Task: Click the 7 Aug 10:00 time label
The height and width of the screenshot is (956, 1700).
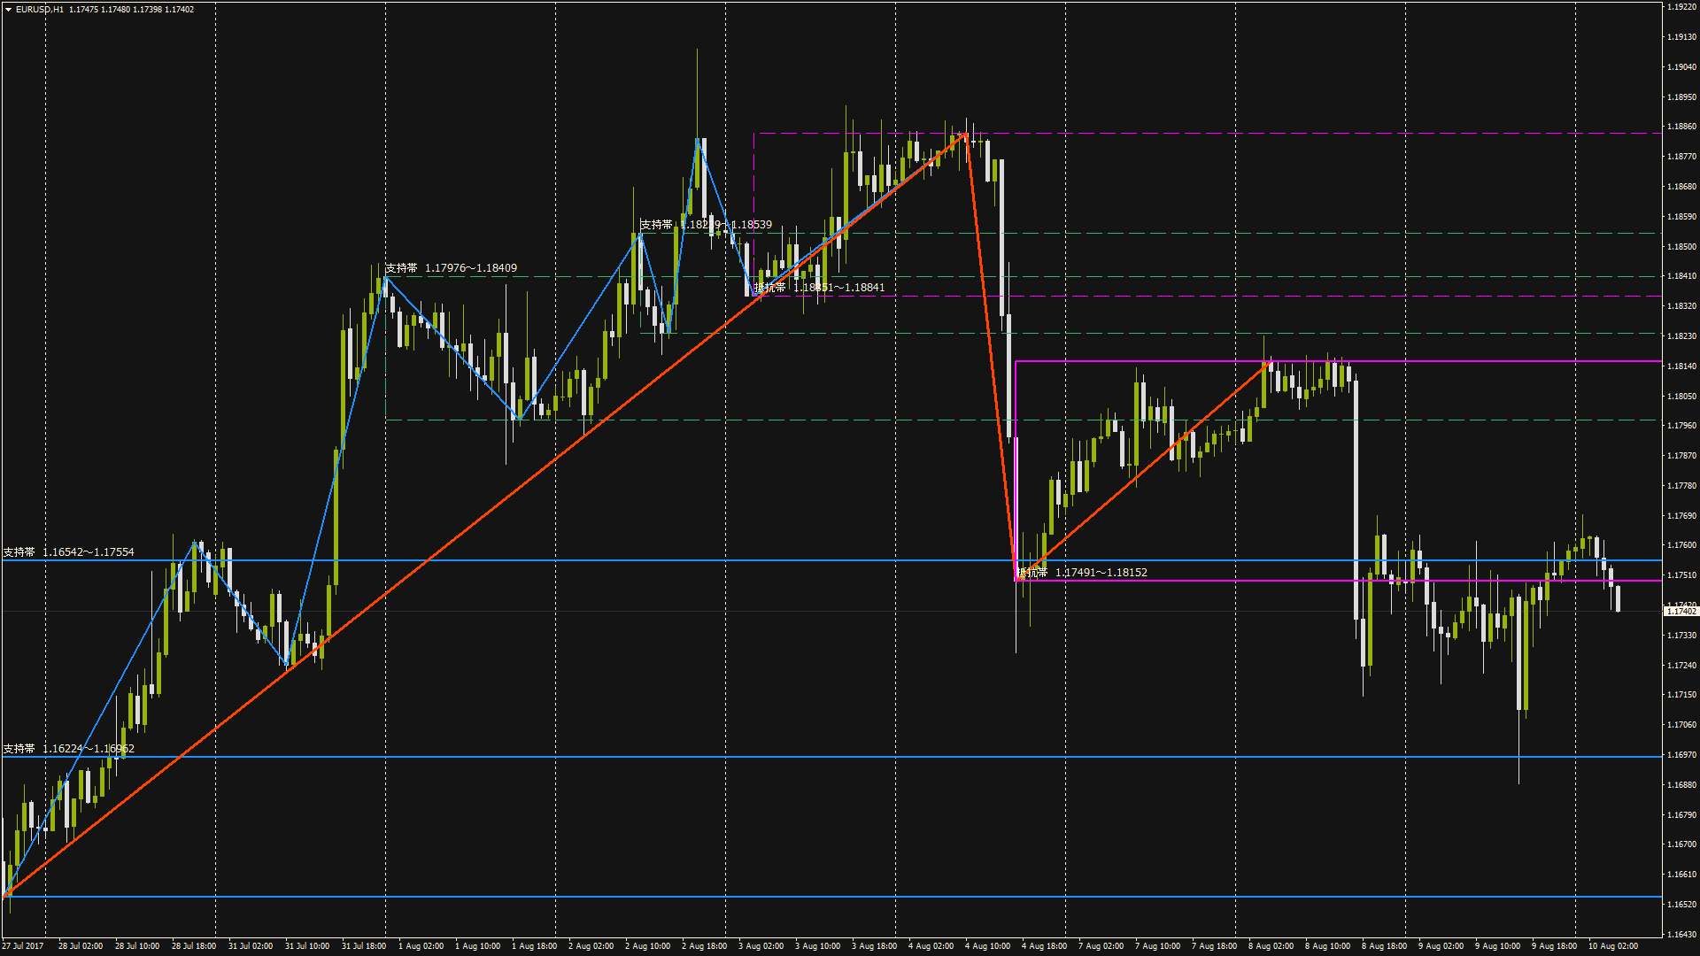Action: point(1157,946)
